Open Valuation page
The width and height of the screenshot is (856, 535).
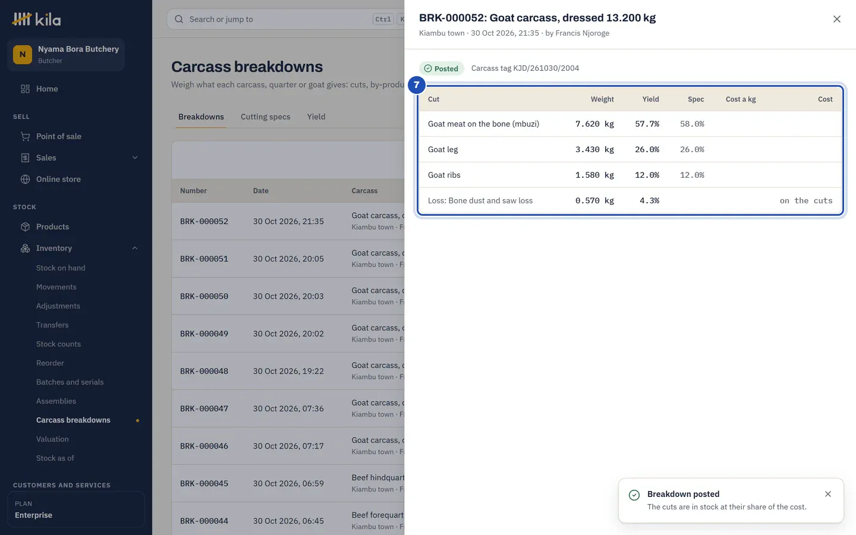coord(52,439)
